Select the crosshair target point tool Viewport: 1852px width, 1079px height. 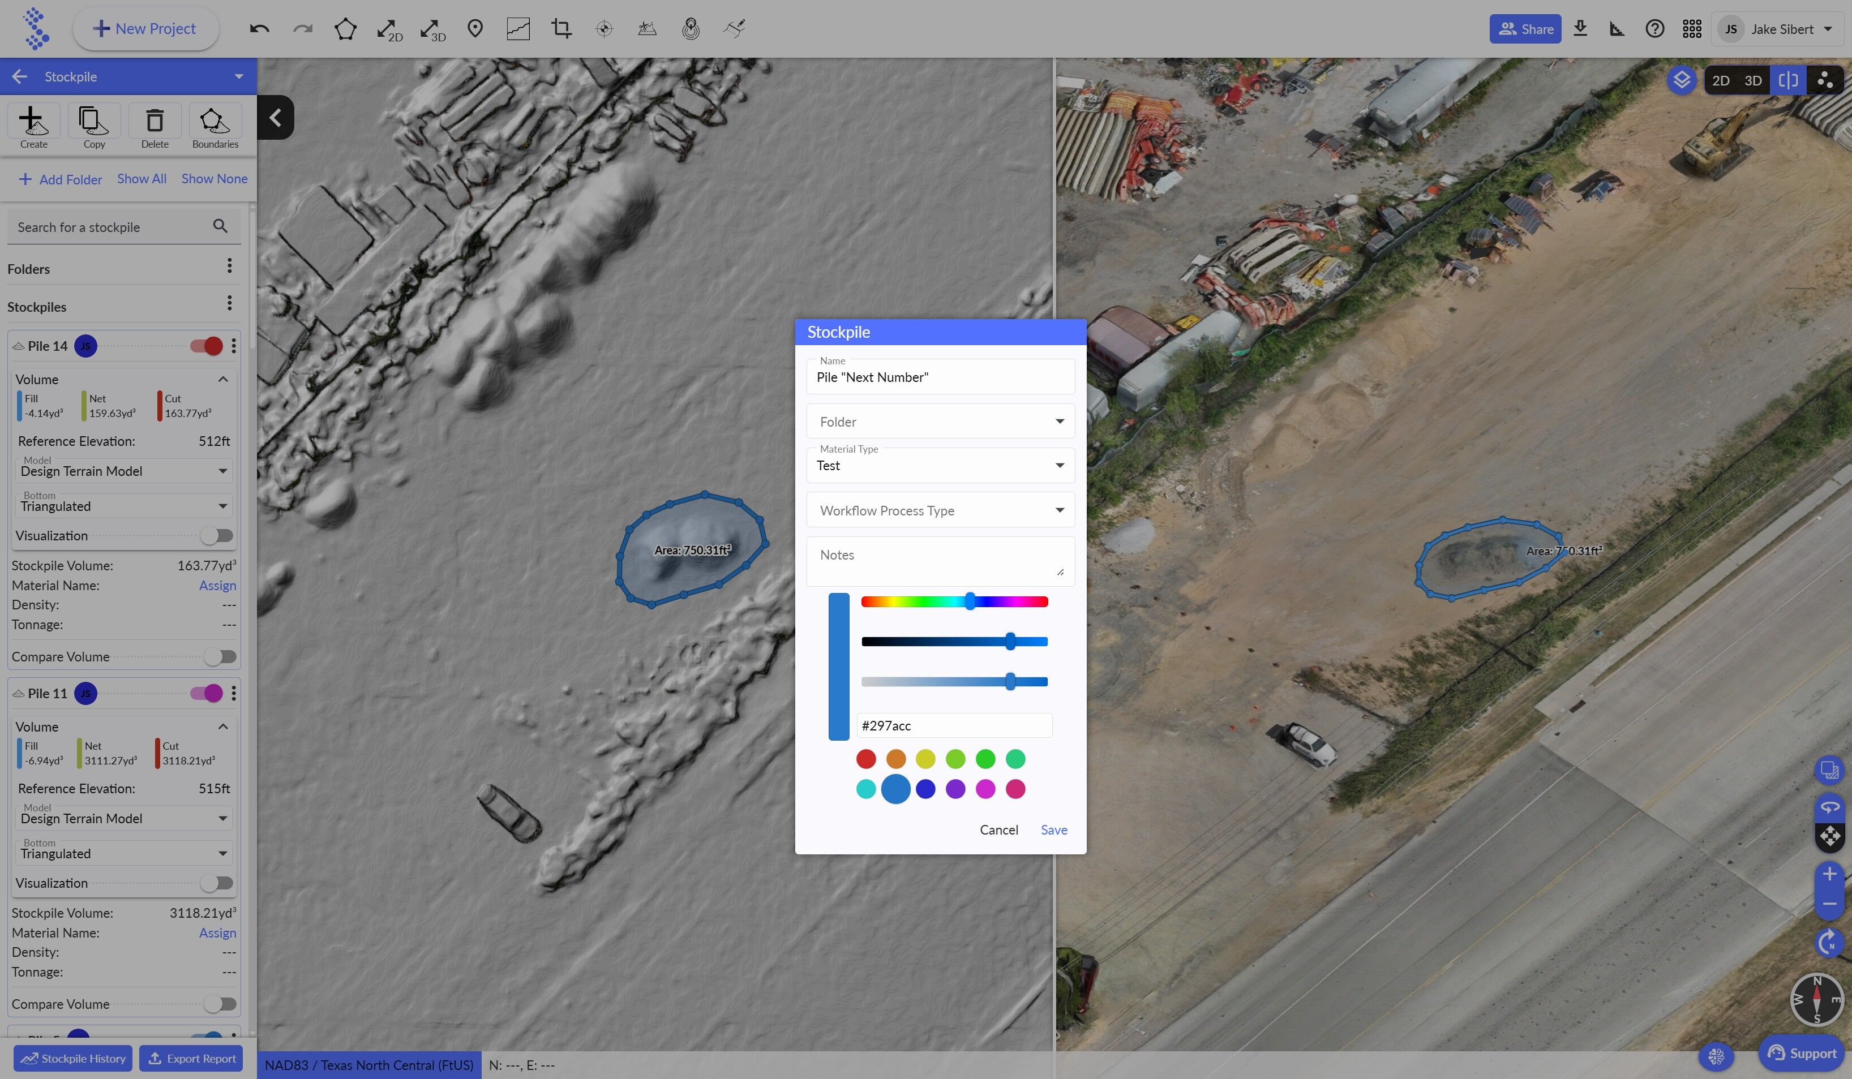coord(604,29)
